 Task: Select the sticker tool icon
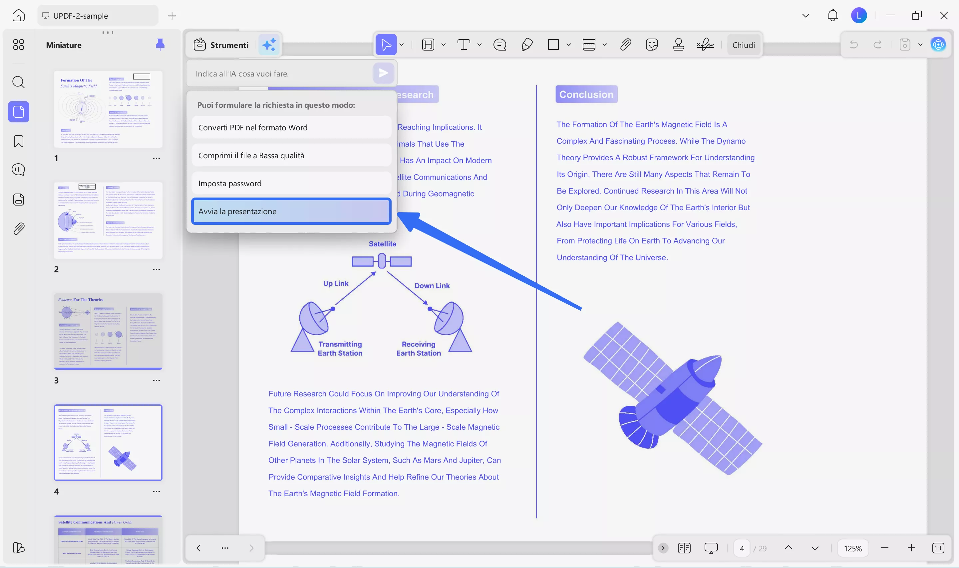(x=651, y=45)
